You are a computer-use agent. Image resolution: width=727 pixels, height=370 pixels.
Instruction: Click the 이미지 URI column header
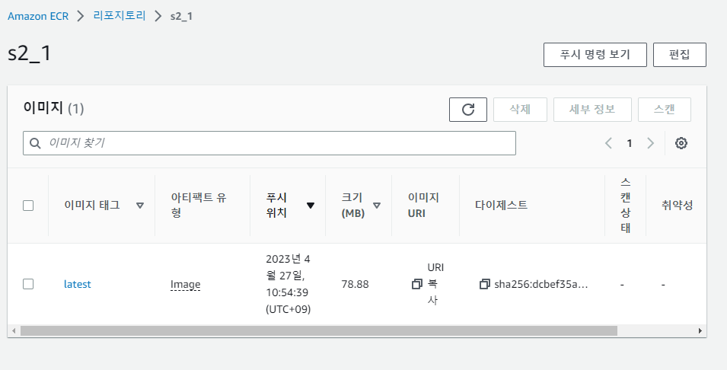click(x=423, y=206)
